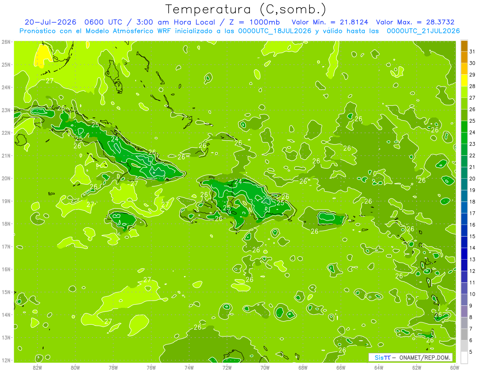Image resolution: width=483 pixels, height=373 pixels.
Task: Click the '66W' longitude axis label
Action: pyautogui.click(x=341, y=367)
